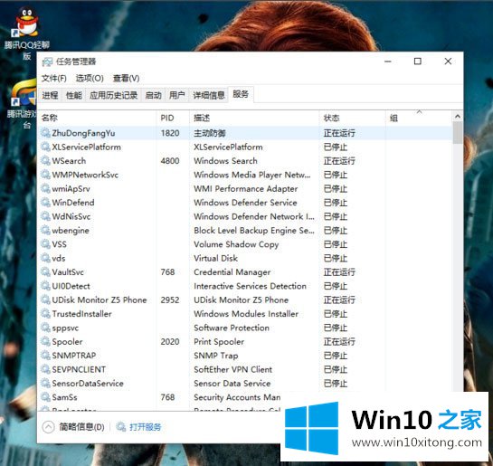This screenshot has width=493, height=466.
Task: Select the Sensor Data Service description
Action: tap(232, 384)
